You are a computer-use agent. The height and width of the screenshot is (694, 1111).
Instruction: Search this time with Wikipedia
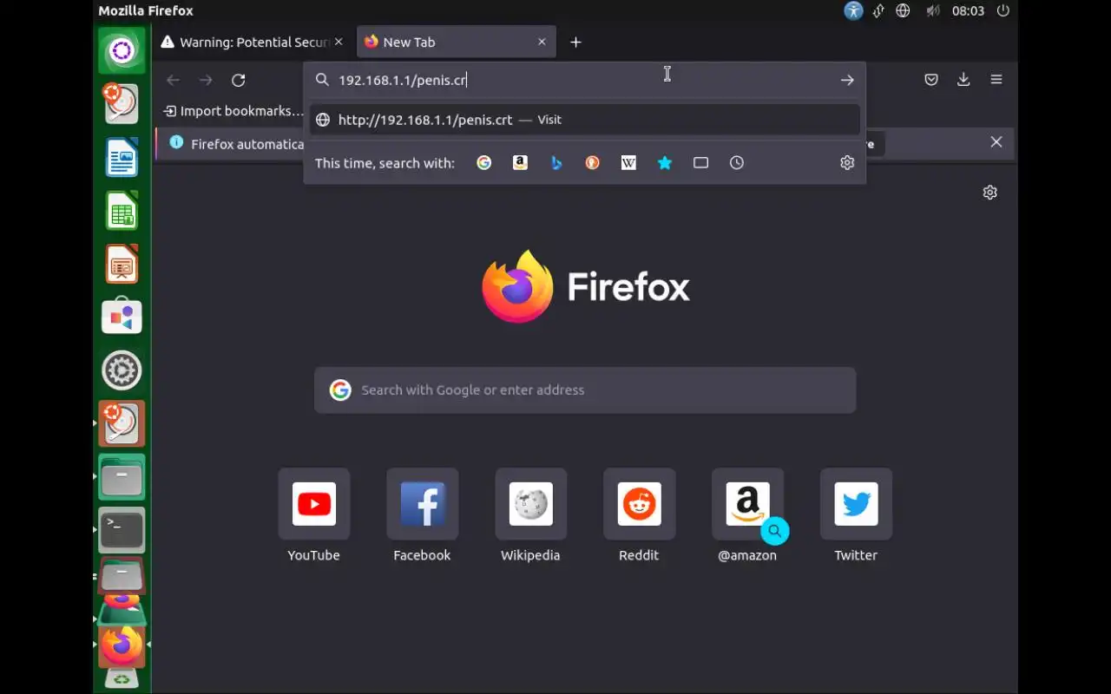click(x=628, y=163)
